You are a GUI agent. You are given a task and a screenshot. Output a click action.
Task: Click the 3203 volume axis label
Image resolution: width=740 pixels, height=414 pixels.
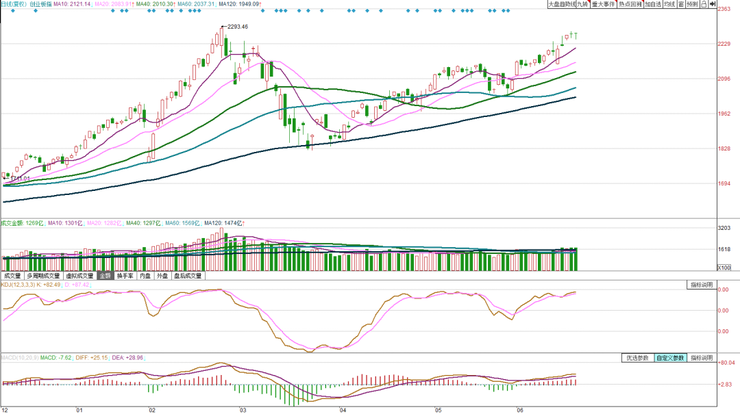coord(724,229)
